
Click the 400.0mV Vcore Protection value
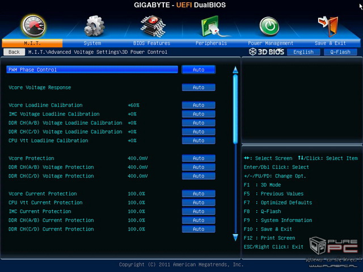(138, 158)
